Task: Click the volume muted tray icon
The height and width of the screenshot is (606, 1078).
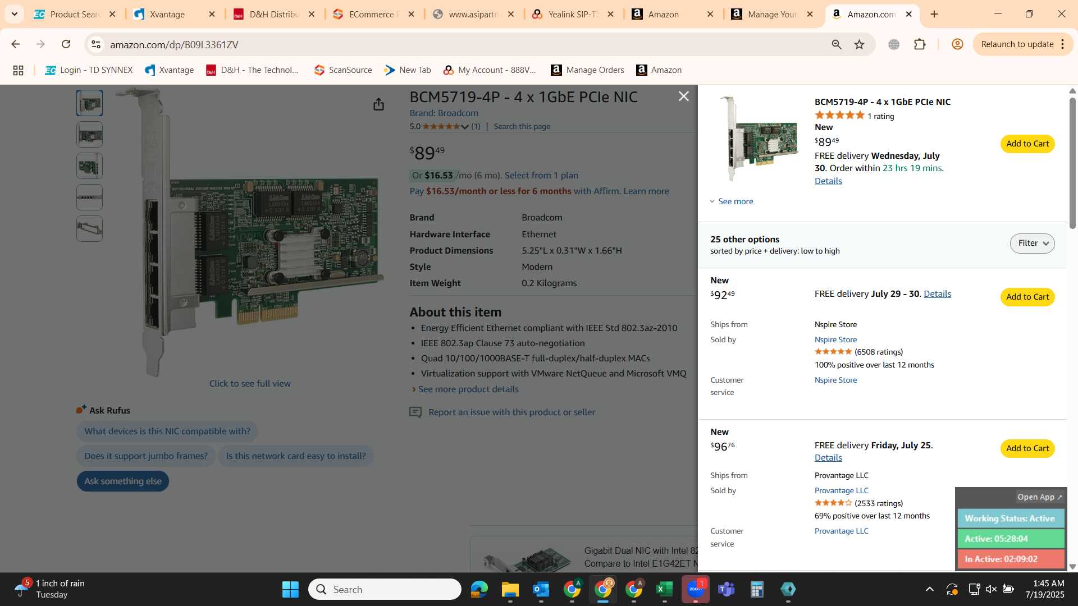Action: (991, 589)
